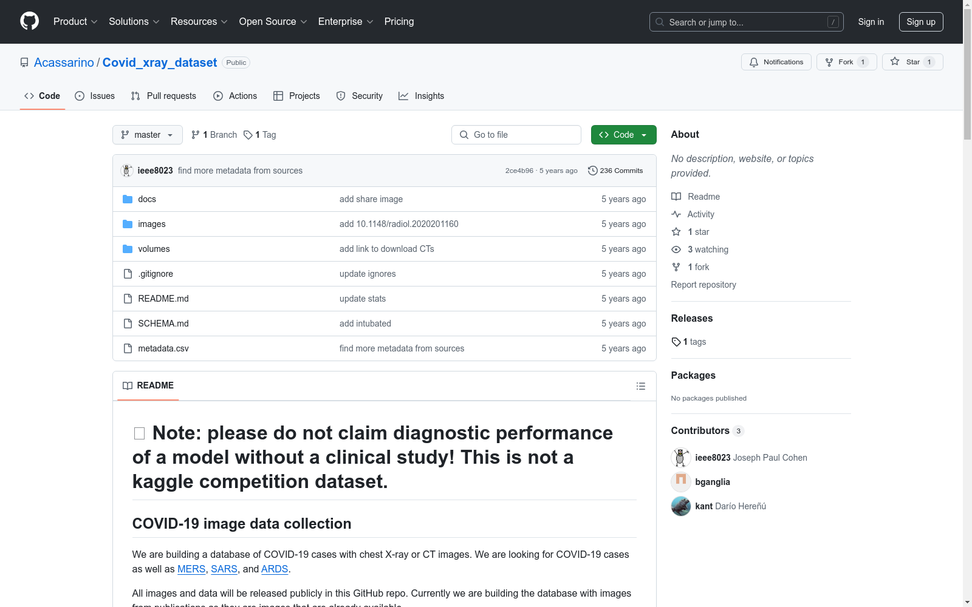Image resolution: width=972 pixels, height=607 pixels.
Task: Open the Covid_xray_dataset repository link
Action: point(160,63)
